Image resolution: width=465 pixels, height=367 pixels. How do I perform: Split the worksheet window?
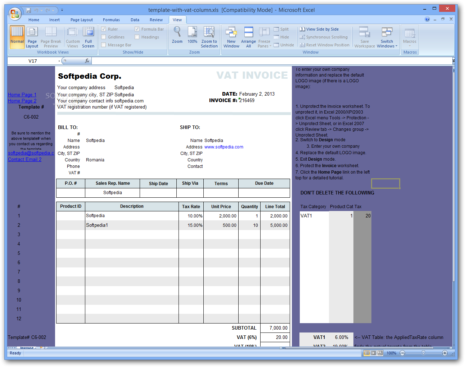[x=281, y=29]
